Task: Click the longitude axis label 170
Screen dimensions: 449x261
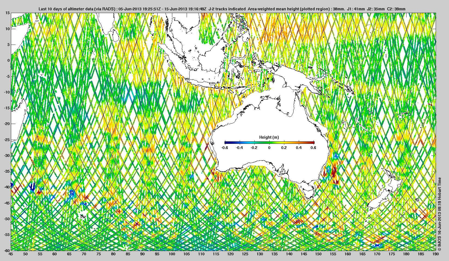Action: (377, 254)
